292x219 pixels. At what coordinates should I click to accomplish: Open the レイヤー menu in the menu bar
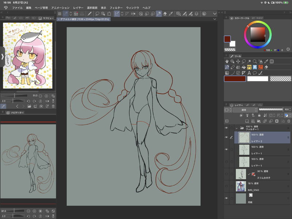(x=78, y=7)
